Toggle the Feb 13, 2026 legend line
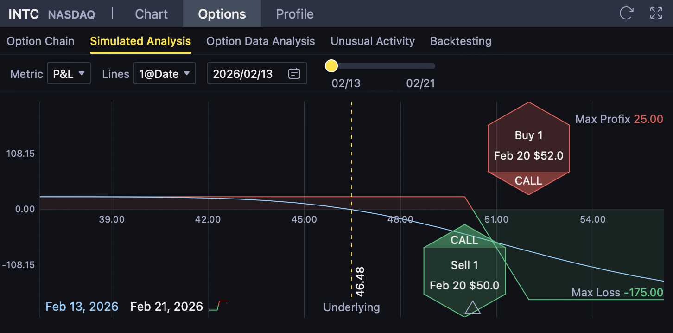This screenshot has height=333, width=673. click(x=82, y=307)
